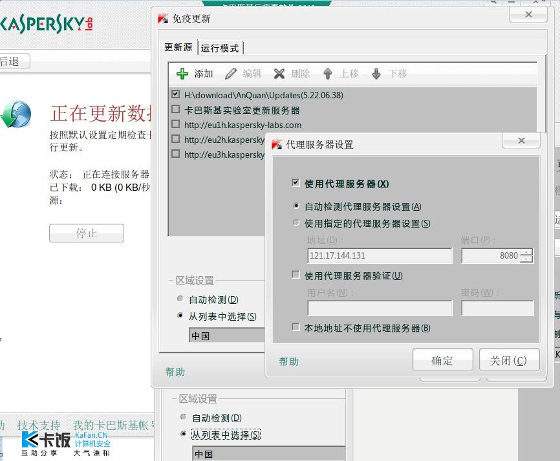Open the 帮助 link in the 免疫更新 dialog
The width and height of the screenshot is (560, 461).
pyautogui.click(x=175, y=372)
